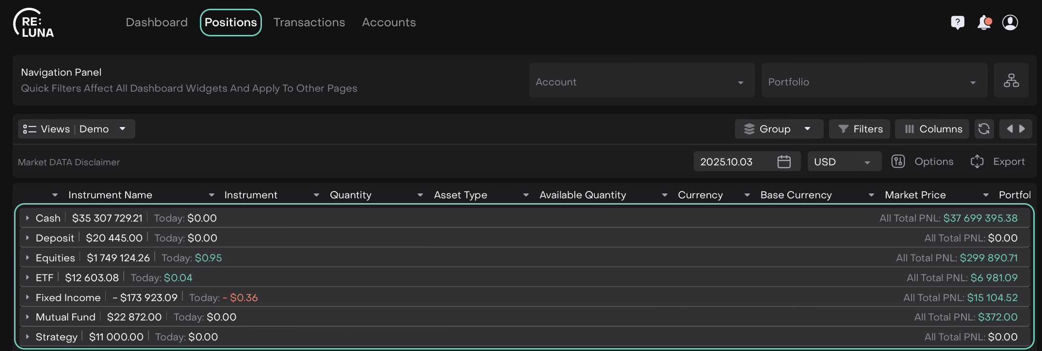Open the notifications bell
1042x351 pixels.
[984, 22]
